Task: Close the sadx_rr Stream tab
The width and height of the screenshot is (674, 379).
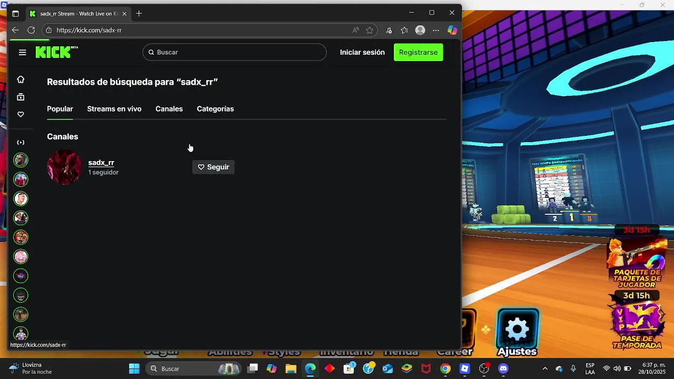Action: coord(124,14)
